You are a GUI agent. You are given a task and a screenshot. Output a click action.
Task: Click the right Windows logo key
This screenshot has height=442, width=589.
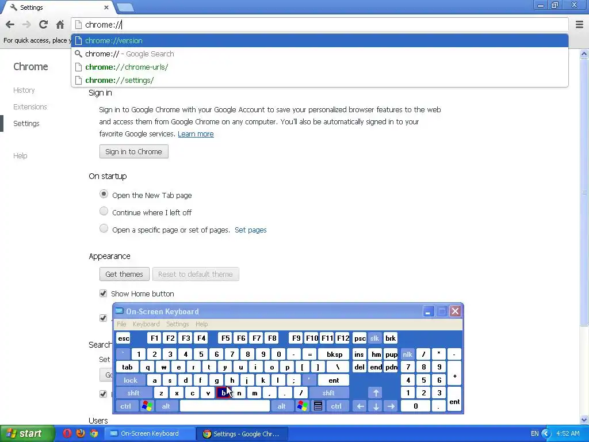(303, 406)
